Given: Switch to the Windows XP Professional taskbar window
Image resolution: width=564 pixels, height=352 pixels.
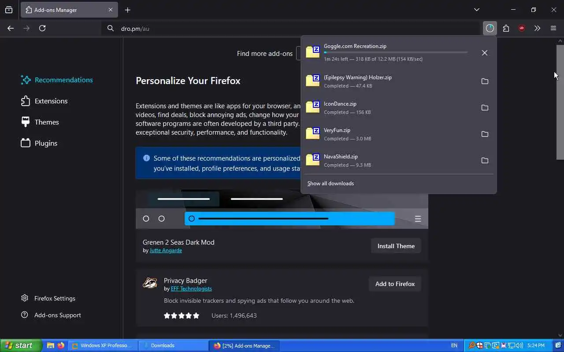Looking at the screenshot, I should (103, 345).
